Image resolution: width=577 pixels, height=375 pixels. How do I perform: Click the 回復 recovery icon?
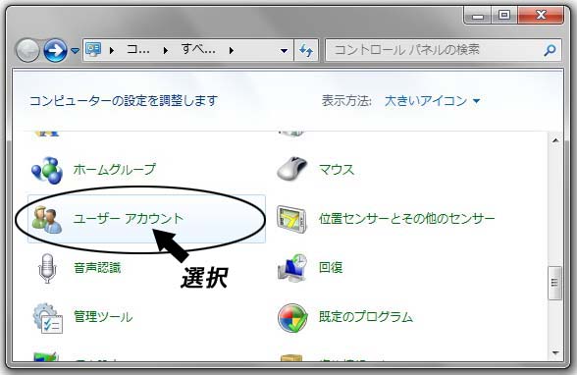(x=292, y=268)
